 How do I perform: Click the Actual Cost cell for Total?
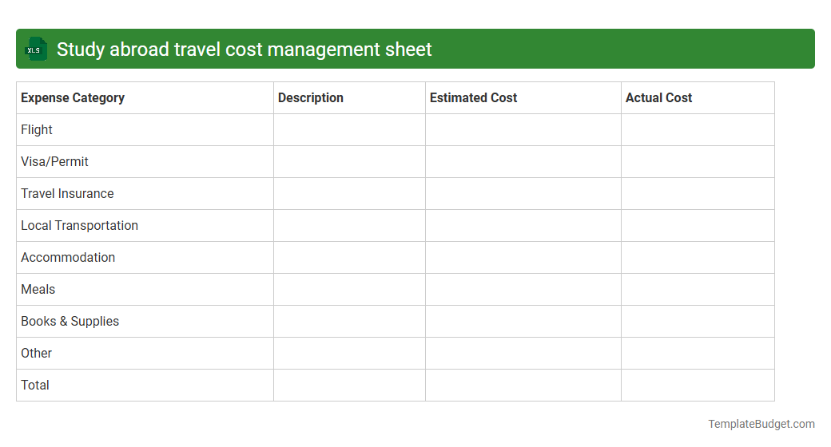(698, 385)
